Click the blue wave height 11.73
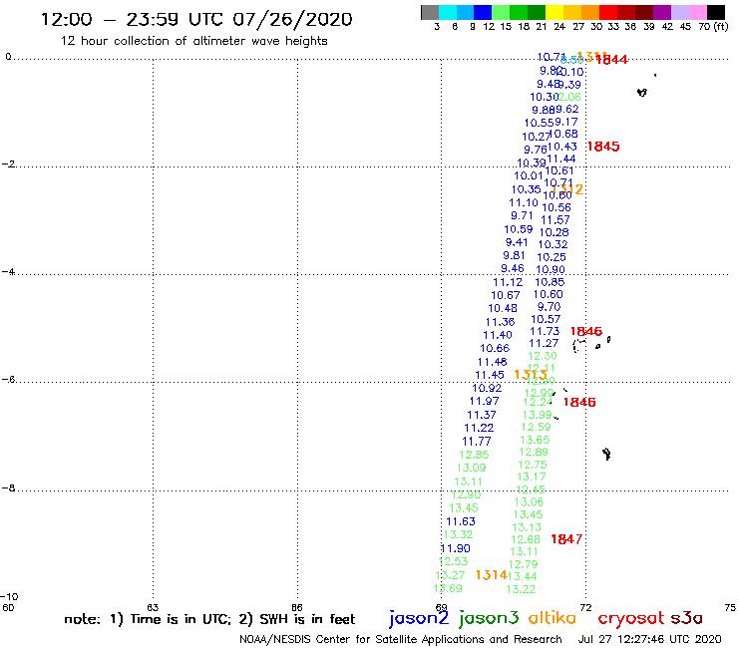The width and height of the screenshot is (738, 648). click(545, 331)
